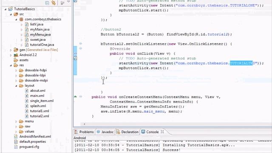Click the editor horizontal scrollbar left arrow
272x153 pixels.
[84, 124]
